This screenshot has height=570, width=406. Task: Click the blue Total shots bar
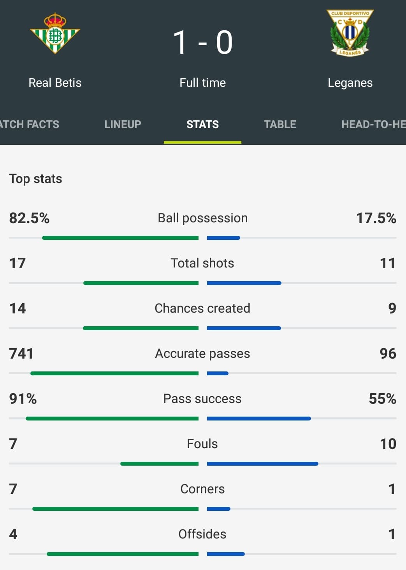(244, 283)
